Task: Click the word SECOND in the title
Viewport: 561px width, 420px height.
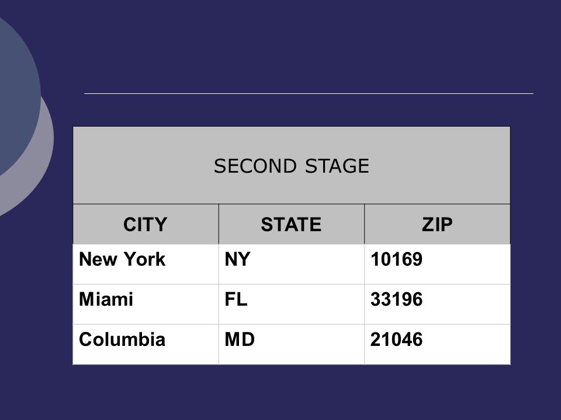Action: [x=255, y=166]
